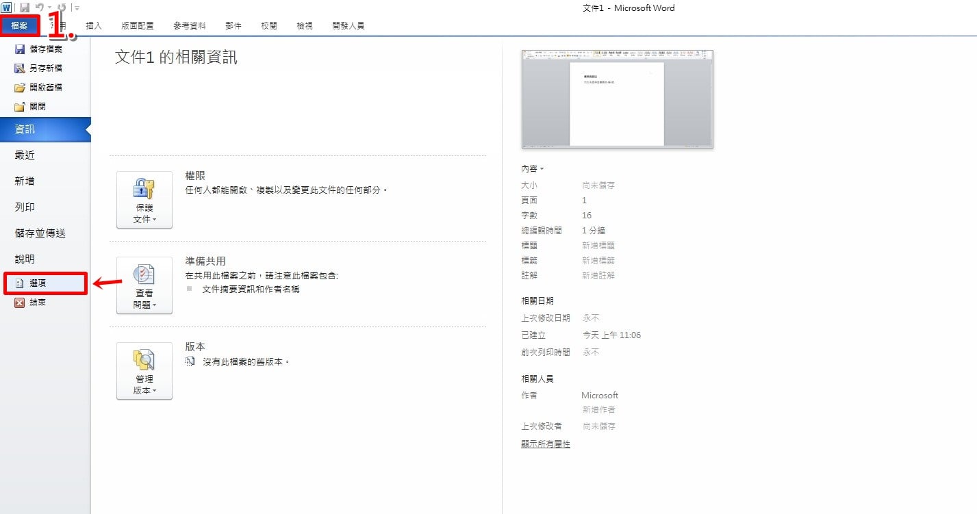The width and height of the screenshot is (977, 514).
Task: Select the 校閱 ribbon tab
Action: pyautogui.click(x=269, y=26)
